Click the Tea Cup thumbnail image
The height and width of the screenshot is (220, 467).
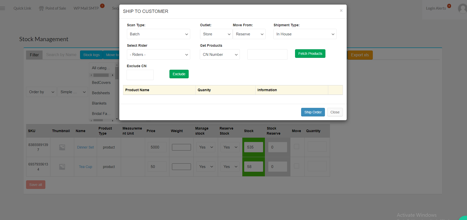click(x=62, y=167)
